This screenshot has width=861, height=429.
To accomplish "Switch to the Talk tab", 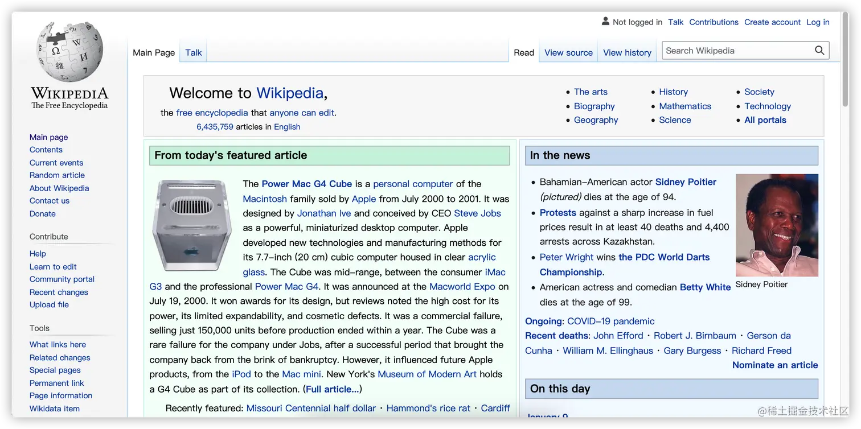I will [194, 52].
